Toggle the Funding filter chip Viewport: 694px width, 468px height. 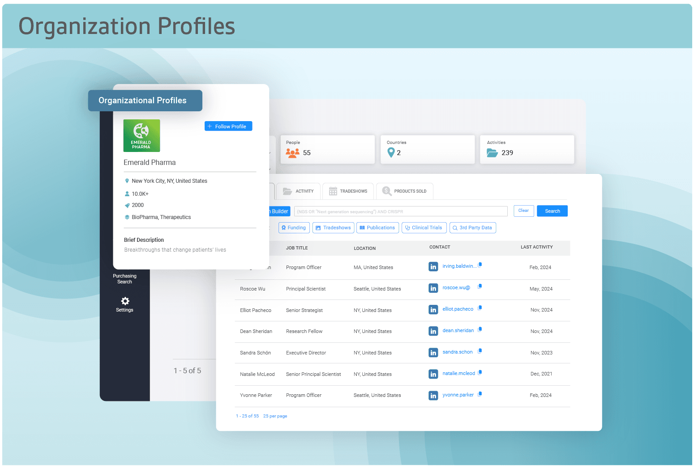(x=294, y=228)
